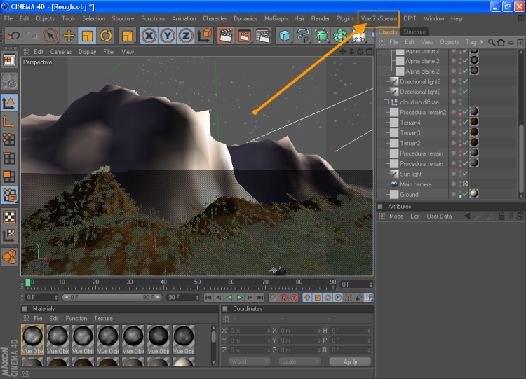This screenshot has height=379, width=526.
Task: Adjust the 90 F end frame stepper
Action: pos(198,297)
